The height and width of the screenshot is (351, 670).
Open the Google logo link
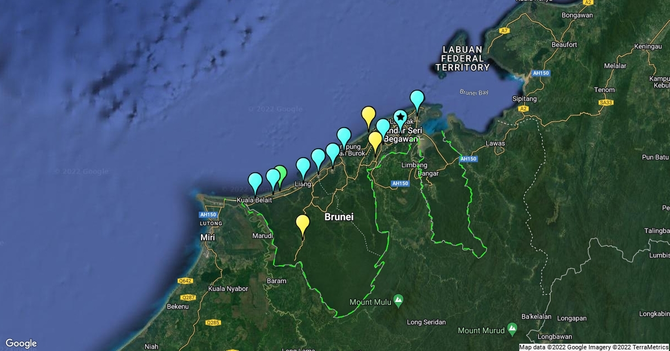click(x=21, y=343)
